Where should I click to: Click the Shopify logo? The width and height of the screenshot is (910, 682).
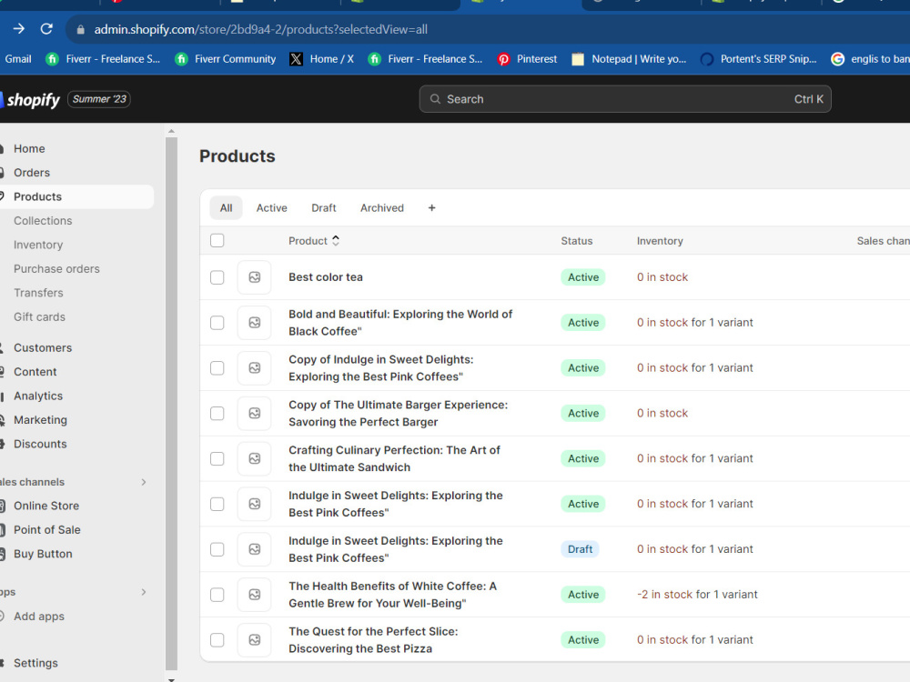tap(30, 100)
